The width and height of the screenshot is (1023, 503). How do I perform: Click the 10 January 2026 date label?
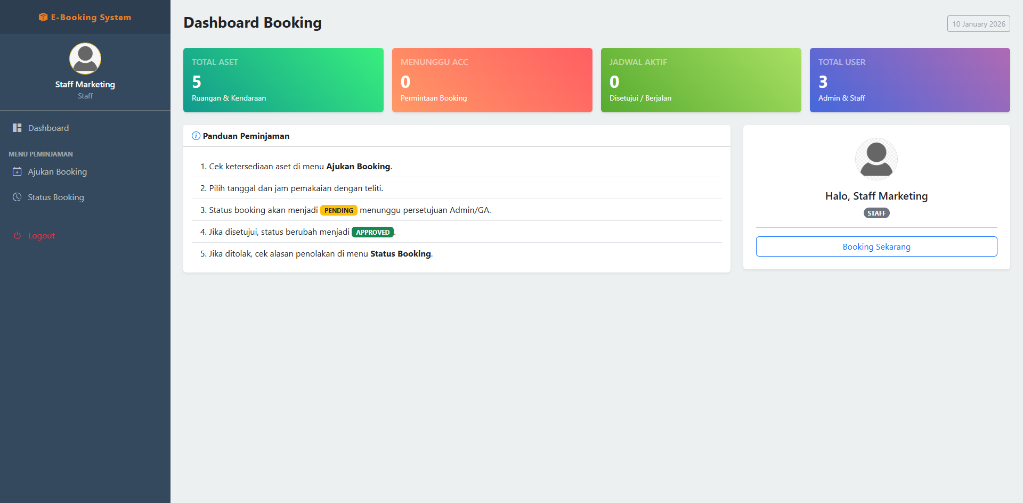pos(978,23)
